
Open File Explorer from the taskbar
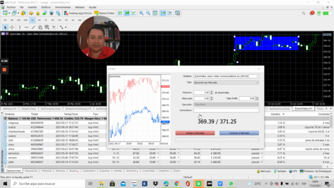point(101,183)
